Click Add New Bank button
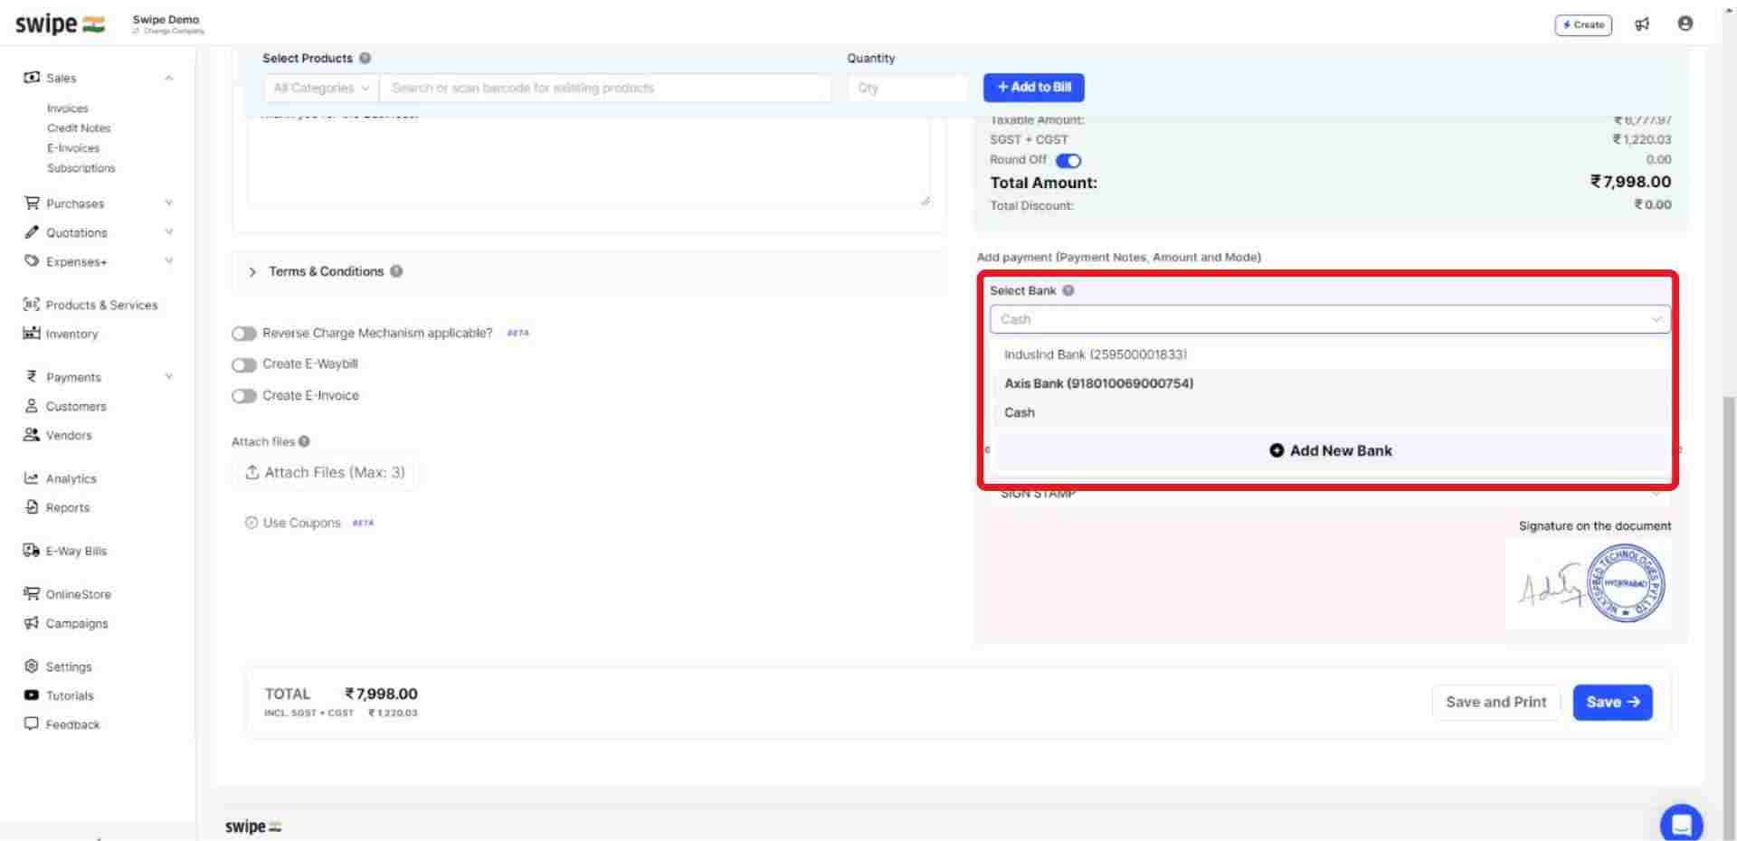The image size is (1737, 841). coord(1330,450)
